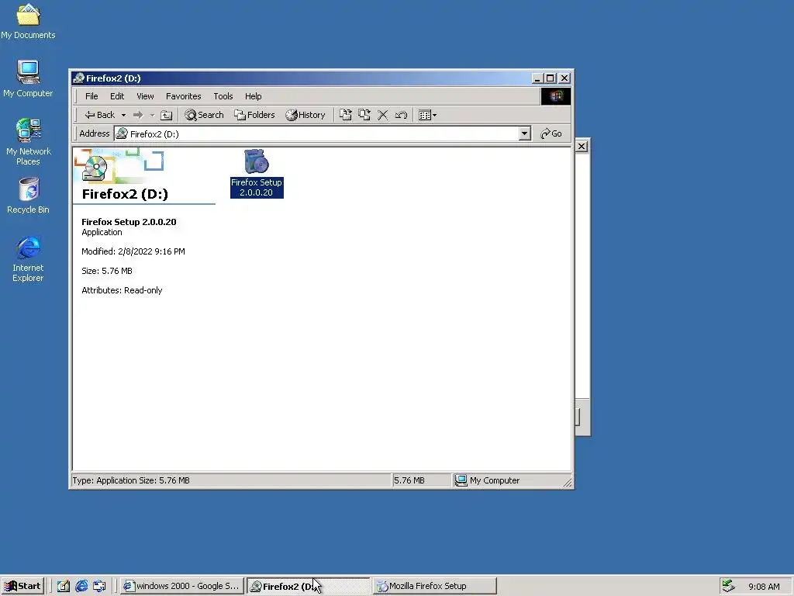The width and height of the screenshot is (794, 596).
Task: Click the Up folder toolbar icon
Action: [166, 115]
